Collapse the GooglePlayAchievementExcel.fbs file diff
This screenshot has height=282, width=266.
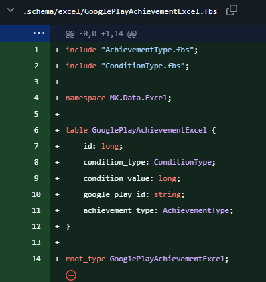(x=11, y=10)
